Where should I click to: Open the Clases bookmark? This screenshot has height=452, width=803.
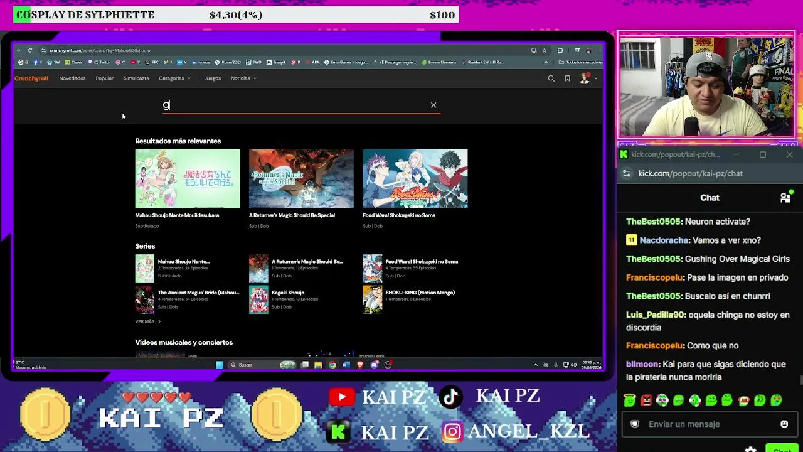coord(74,62)
